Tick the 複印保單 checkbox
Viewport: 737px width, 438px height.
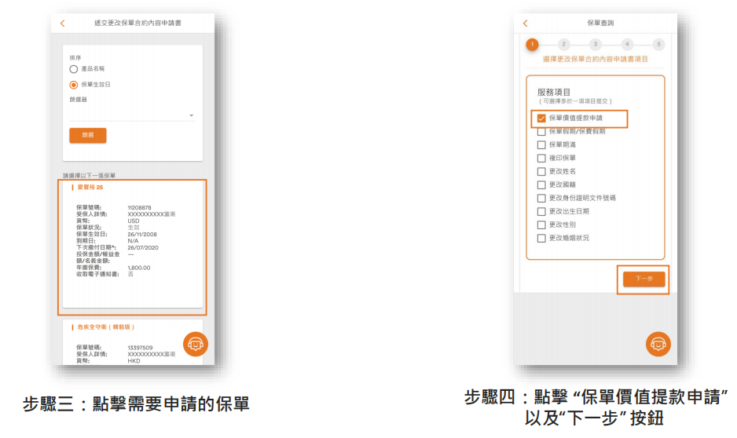coord(541,158)
